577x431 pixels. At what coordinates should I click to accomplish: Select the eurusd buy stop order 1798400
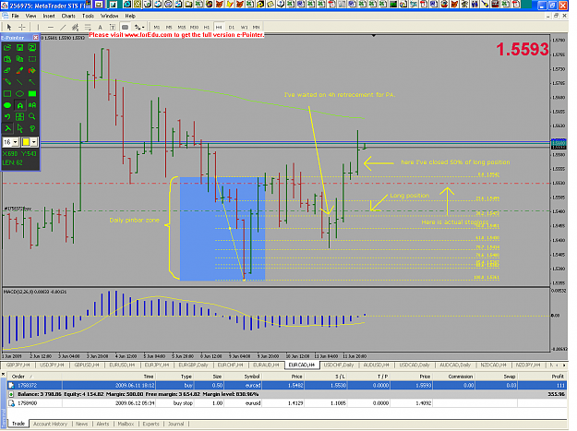(287, 403)
